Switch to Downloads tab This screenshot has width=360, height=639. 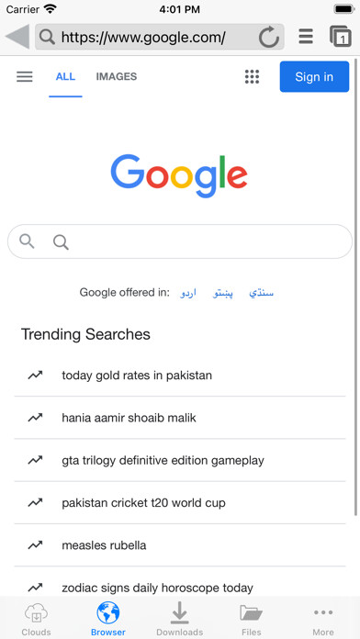click(x=180, y=619)
